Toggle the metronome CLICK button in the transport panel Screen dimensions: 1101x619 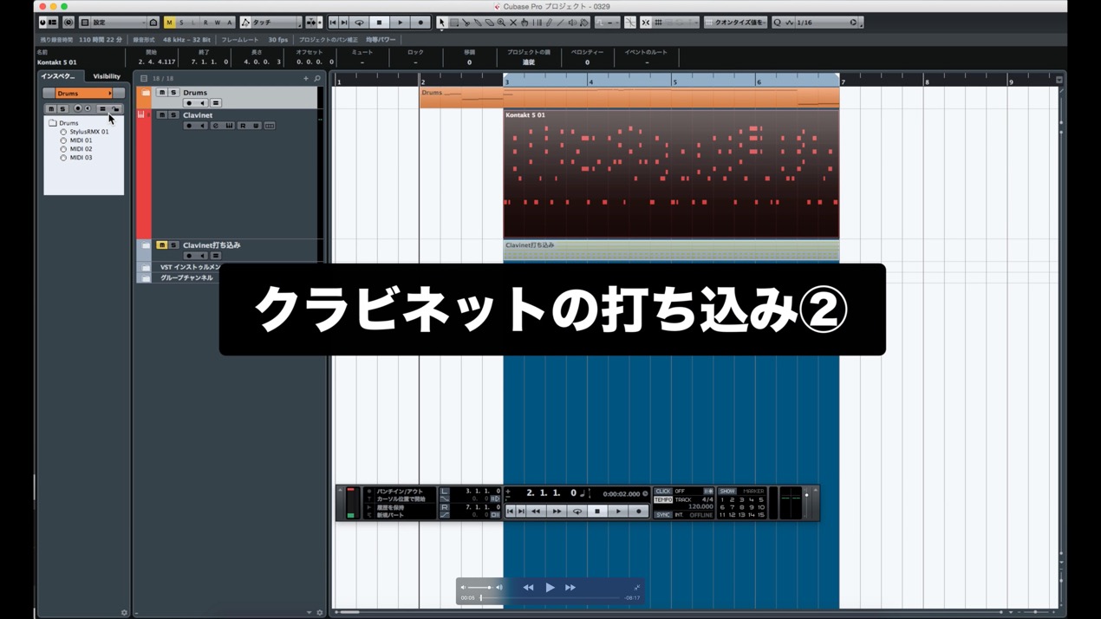[662, 492]
